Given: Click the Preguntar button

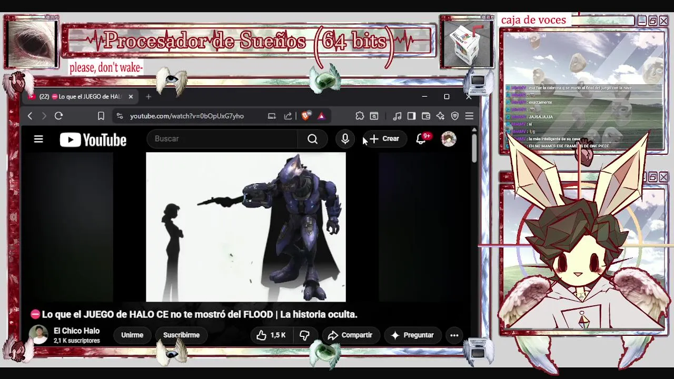Looking at the screenshot, I should [412, 335].
